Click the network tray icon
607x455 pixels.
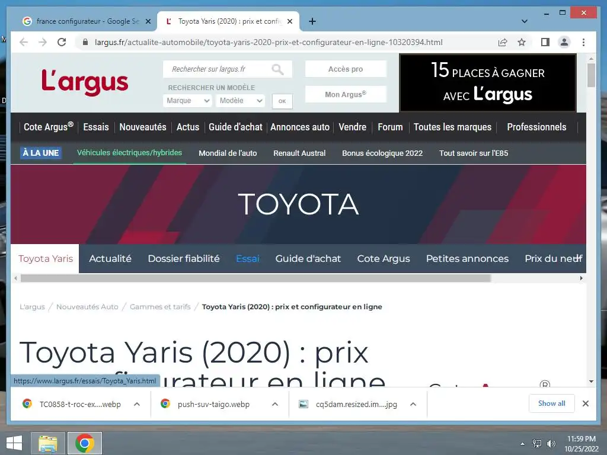pyautogui.click(x=537, y=444)
